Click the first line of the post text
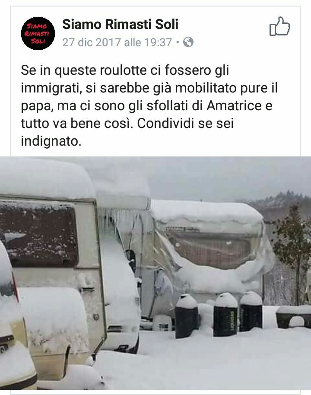This screenshot has width=311, height=395. tap(125, 70)
